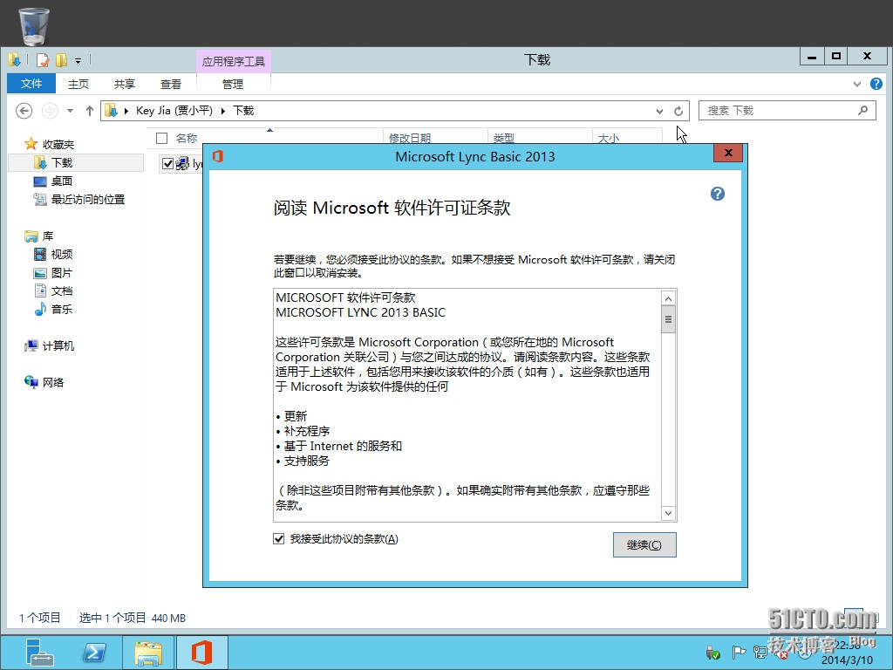
Task: Switch to the 管理 ribbon tab
Action: [232, 85]
